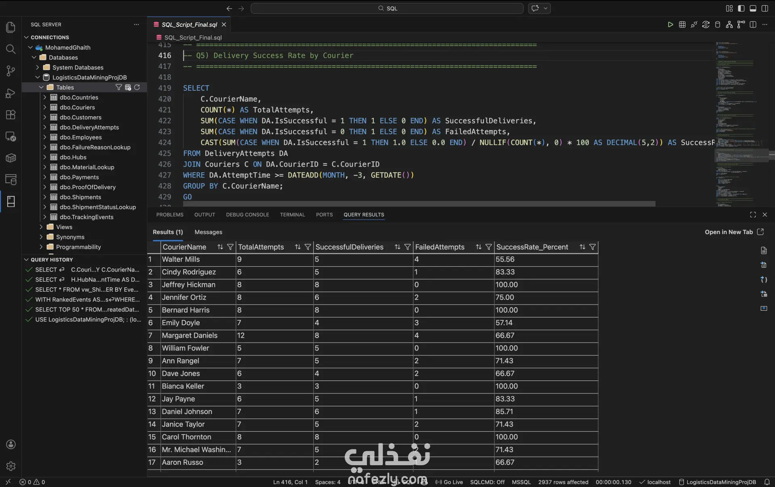Filter the CourierName column
The image size is (775, 487).
(x=230, y=247)
